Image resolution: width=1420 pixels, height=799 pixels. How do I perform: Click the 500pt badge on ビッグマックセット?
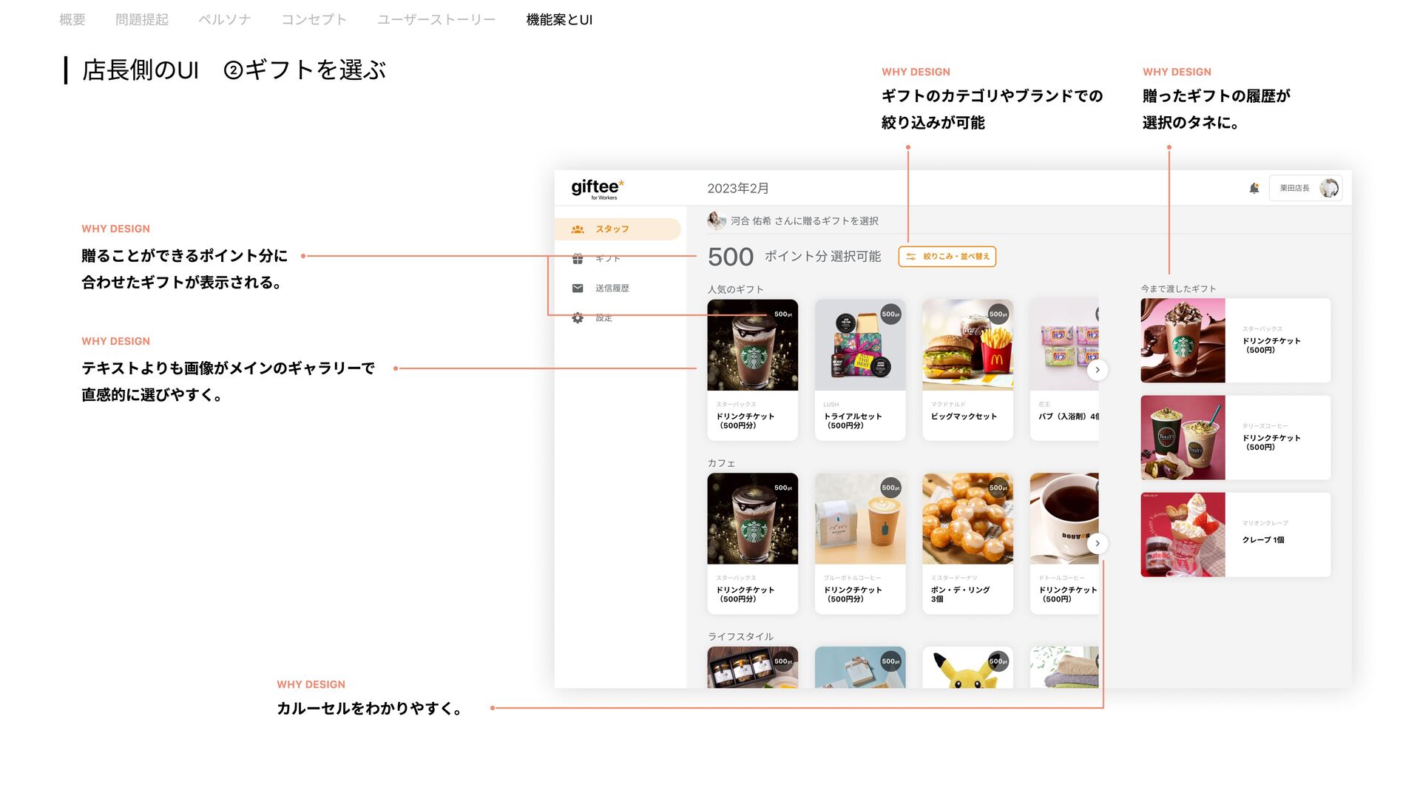pos(998,314)
